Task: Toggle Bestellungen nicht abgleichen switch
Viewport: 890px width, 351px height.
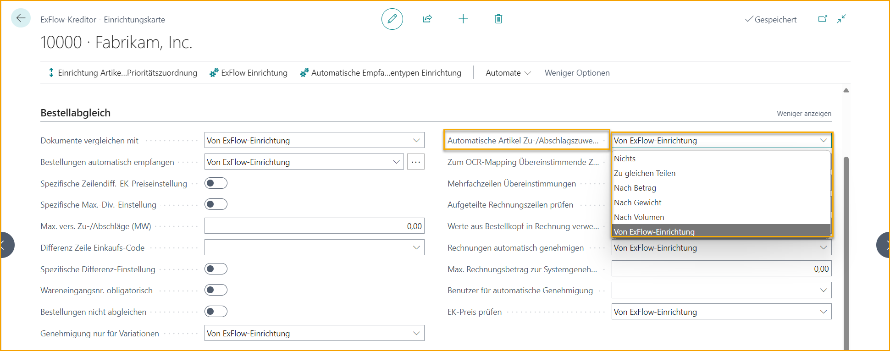Action: pyautogui.click(x=216, y=312)
